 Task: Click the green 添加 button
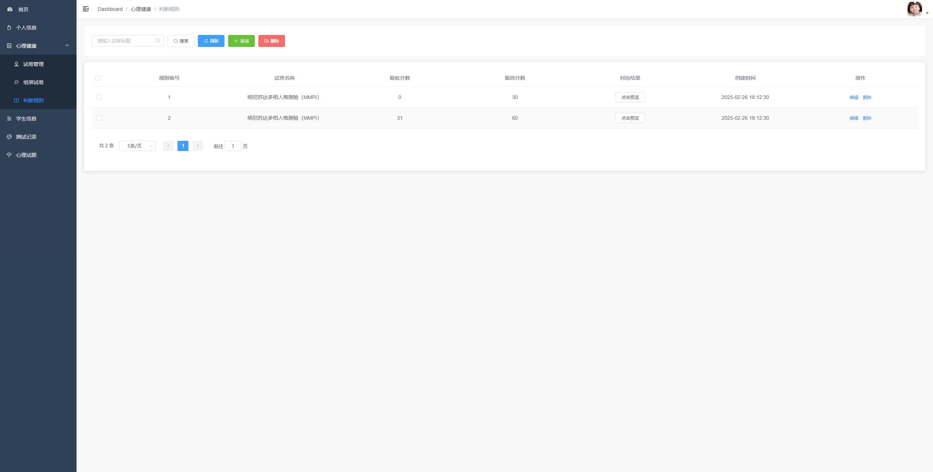click(x=241, y=41)
